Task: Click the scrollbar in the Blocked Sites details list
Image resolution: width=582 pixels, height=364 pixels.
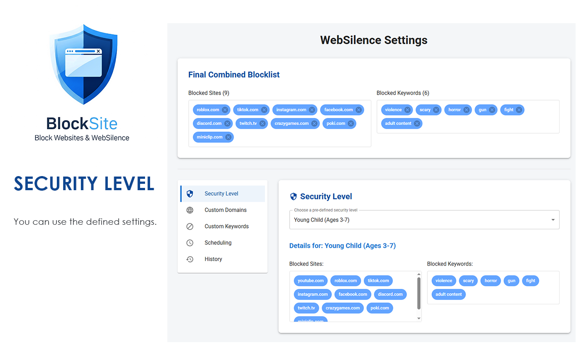Action: (x=418, y=296)
